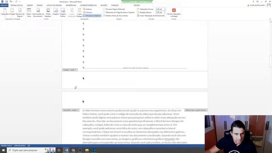Click Inserir Tabulação de Alinhamento

pos(151,16)
